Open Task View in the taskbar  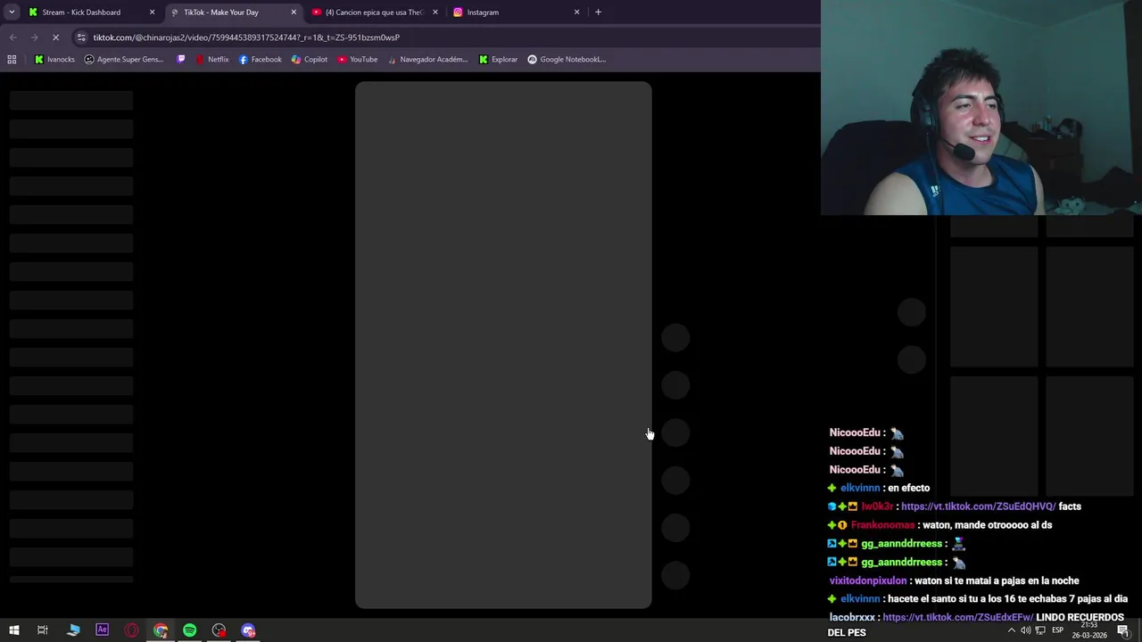[x=42, y=630]
